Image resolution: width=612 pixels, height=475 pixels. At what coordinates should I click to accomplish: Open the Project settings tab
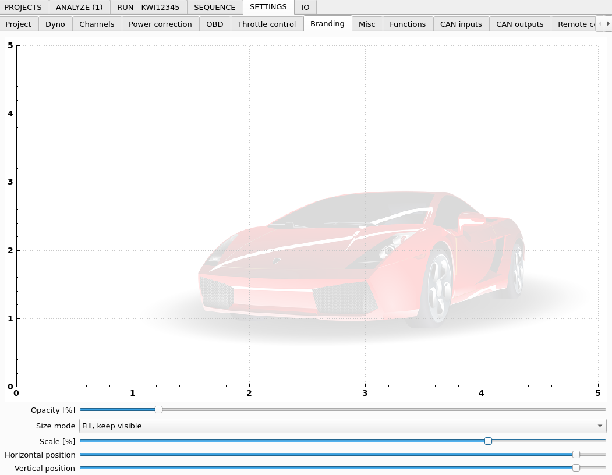pyautogui.click(x=18, y=24)
